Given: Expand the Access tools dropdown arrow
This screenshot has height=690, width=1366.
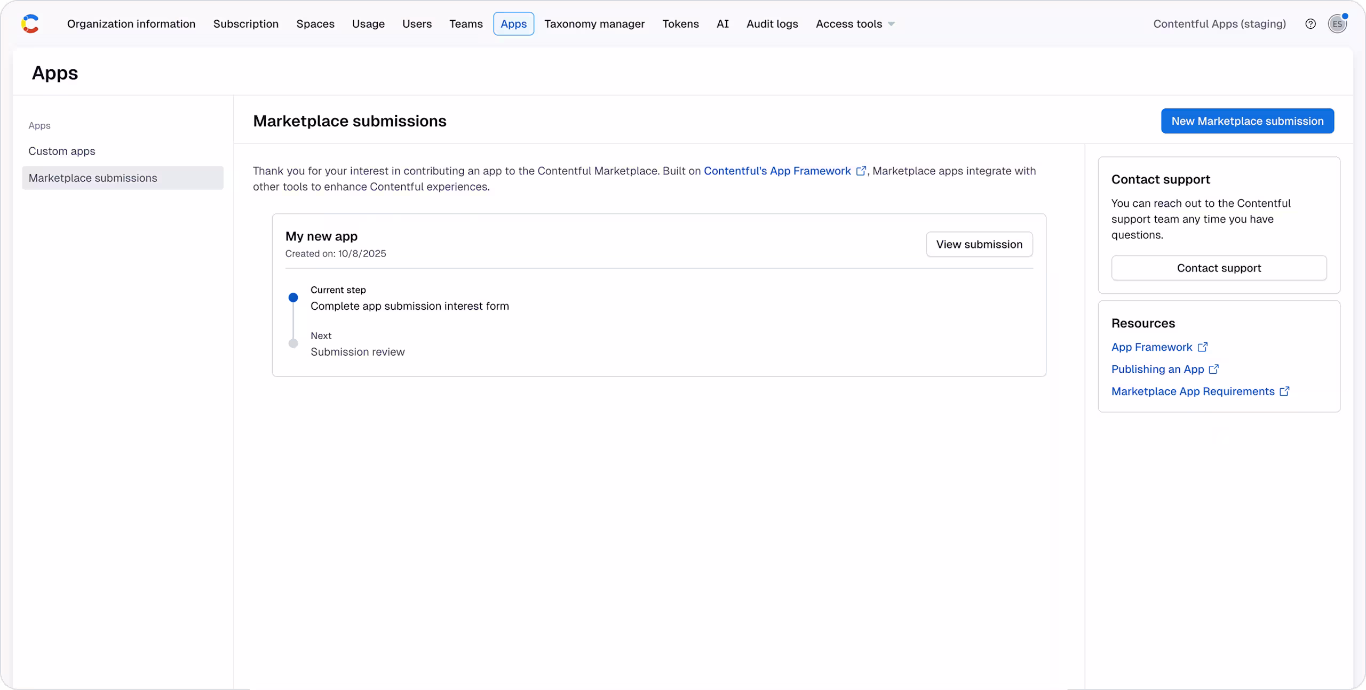Looking at the screenshot, I should 891,25.
